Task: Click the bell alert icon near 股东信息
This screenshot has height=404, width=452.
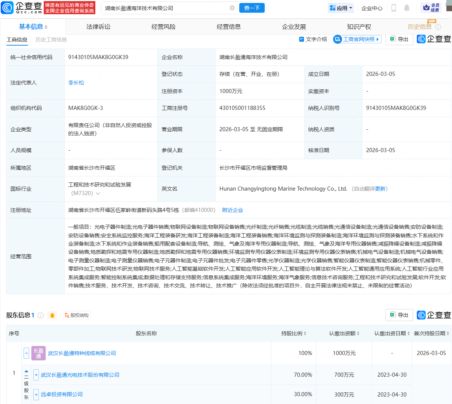Action: (x=52, y=315)
